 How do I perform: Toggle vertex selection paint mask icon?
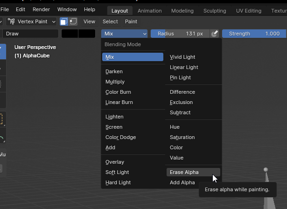click(73, 21)
